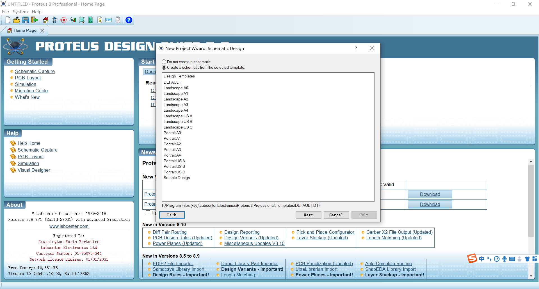This screenshot has height=289, width=539.
Task: Open Gerber X2 File Output (Updated) link
Action: [x=399, y=232]
